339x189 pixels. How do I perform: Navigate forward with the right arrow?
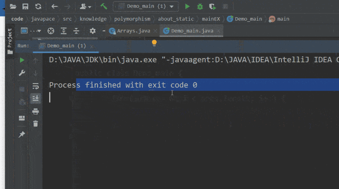[68, 6]
